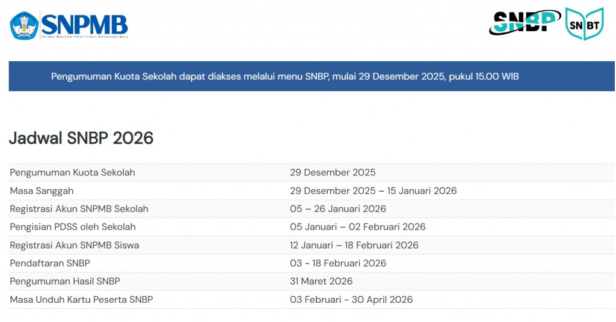Click the blue Pengumuman Kuota Sekolah announcement banner
This screenshot has width=616, height=322.
(x=311, y=76)
